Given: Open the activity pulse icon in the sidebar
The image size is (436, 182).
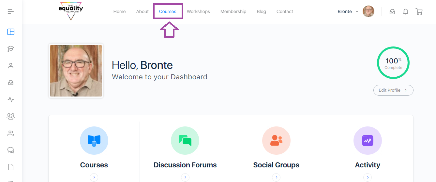Looking at the screenshot, I should 11,99.
